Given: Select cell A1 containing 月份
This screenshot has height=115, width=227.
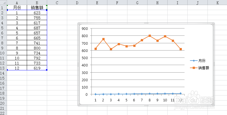Looking at the screenshot, I should tap(17, 8).
